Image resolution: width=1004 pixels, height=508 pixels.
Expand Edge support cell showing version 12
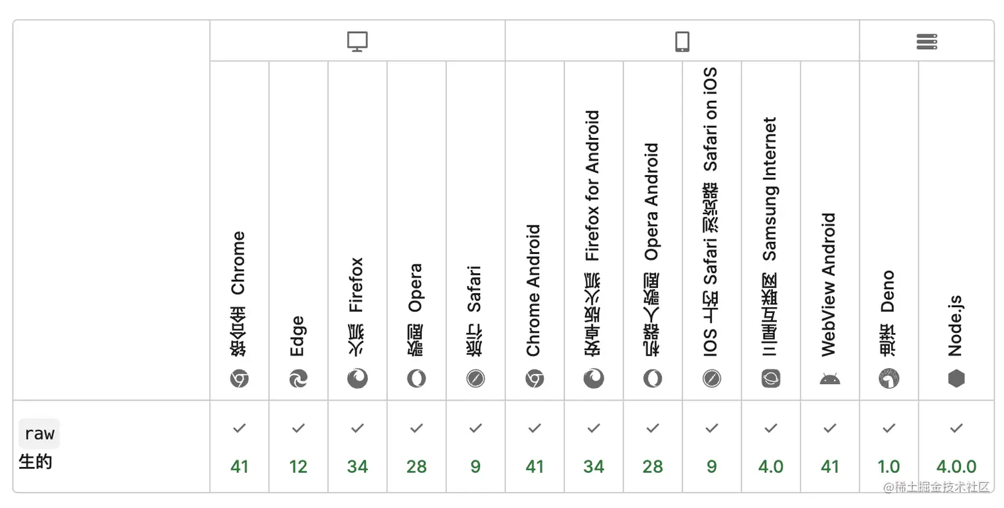click(x=298, y=447)
